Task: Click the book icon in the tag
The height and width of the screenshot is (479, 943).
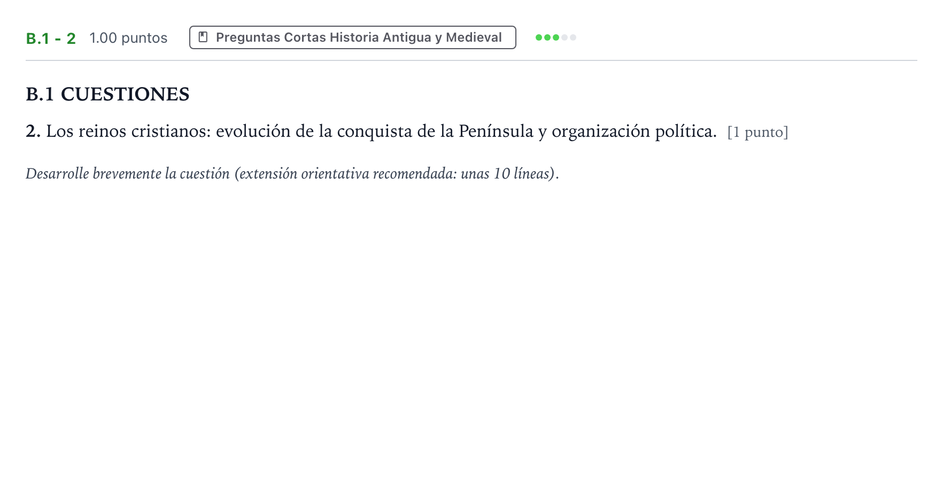Action: point(203,37)
